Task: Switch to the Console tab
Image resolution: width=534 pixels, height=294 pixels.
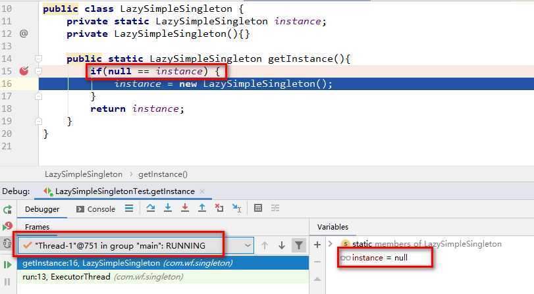Action: 95,209
